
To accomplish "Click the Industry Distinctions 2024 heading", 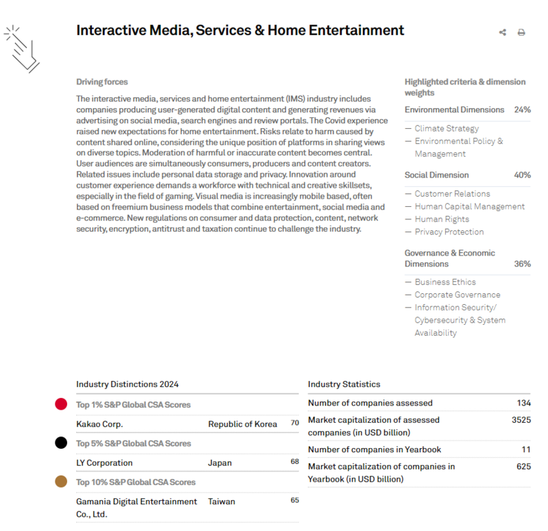I will pos(127,384).
